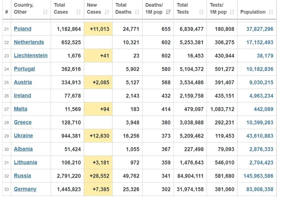Open the Austria country link

pos(23,82)
